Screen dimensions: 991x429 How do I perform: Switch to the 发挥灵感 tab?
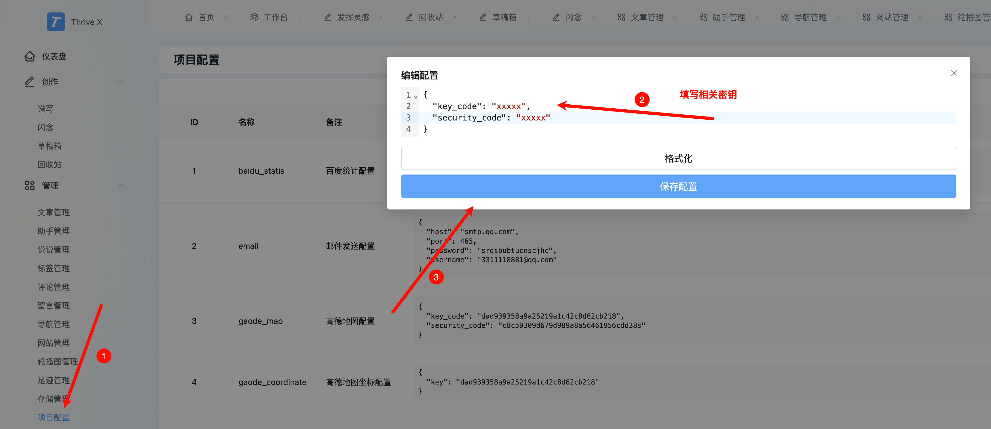353,17
